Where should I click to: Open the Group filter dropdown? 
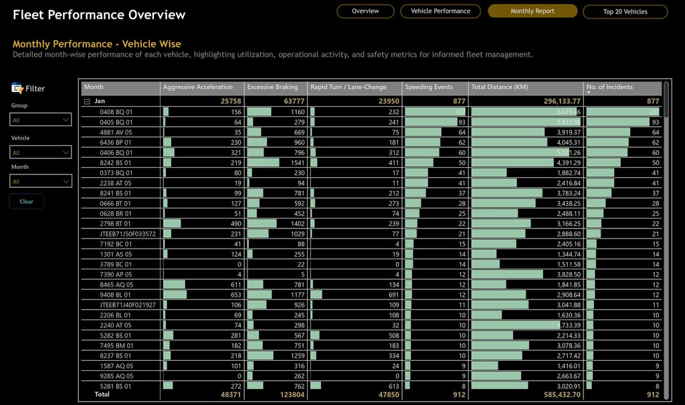41,120
